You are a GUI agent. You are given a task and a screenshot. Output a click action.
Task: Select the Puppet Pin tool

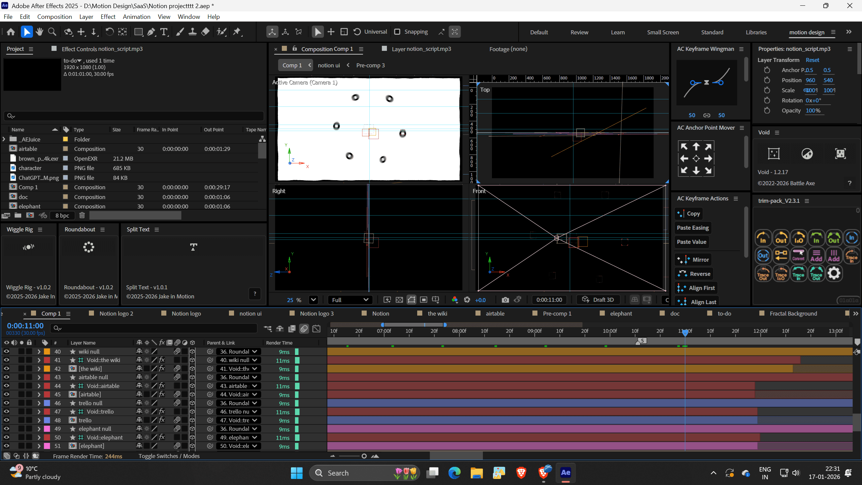[x=237, y=32]
